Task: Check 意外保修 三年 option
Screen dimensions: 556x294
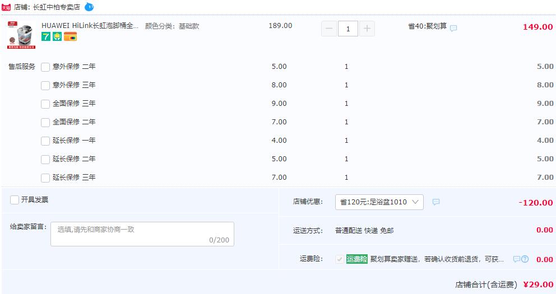Action: coord(45,85)
